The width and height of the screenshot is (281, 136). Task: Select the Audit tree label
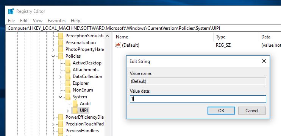pos(86,104)
